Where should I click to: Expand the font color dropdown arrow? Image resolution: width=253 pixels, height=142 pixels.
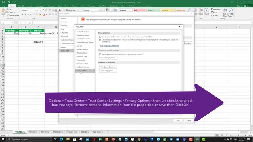[x=47, y=15]
